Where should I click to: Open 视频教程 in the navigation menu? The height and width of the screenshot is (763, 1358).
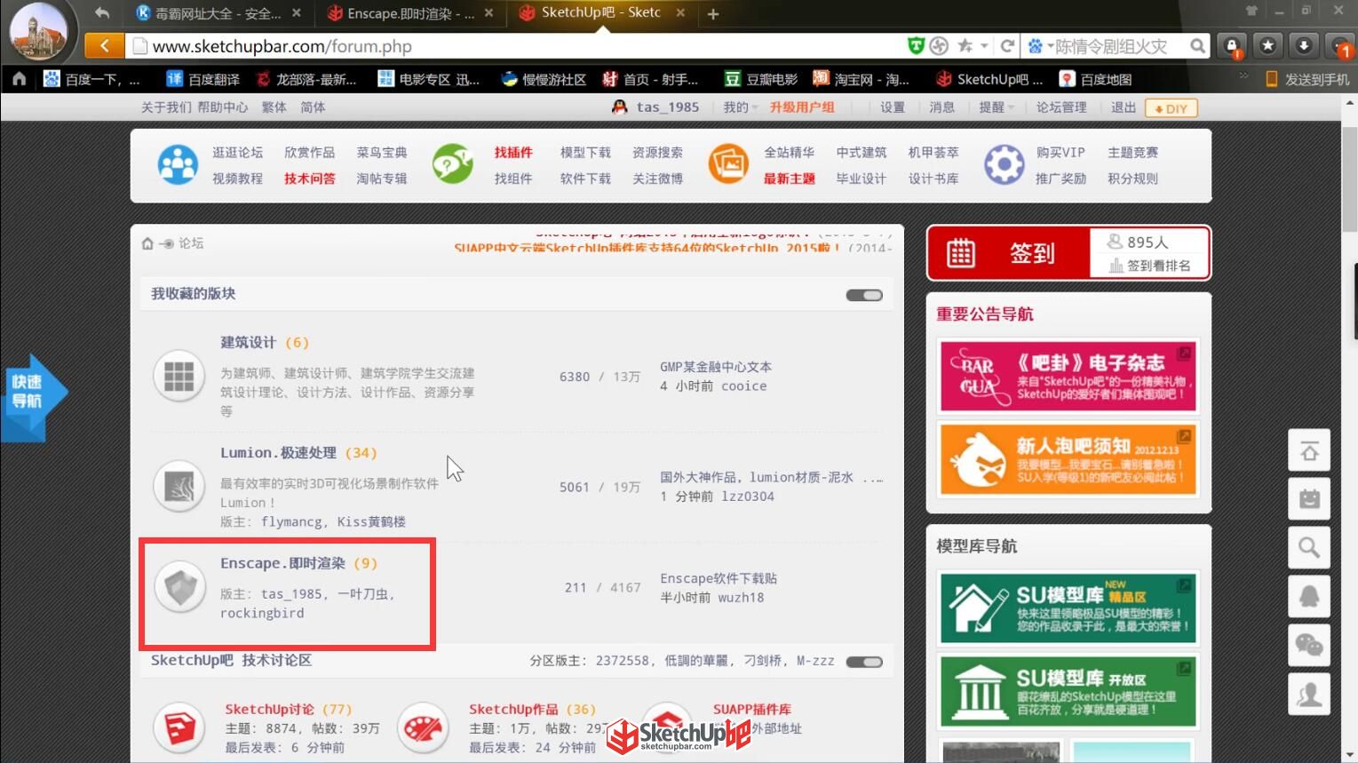[x=237, y=179]
